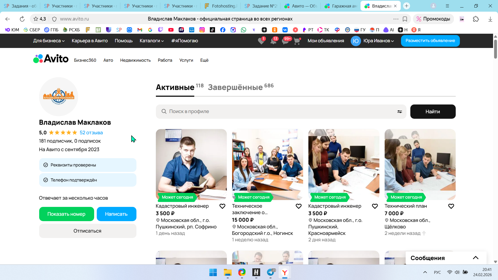Expand the Сообщения panel chevron
The height and width of the screenshot is (280, 498).
click(475, 258)
